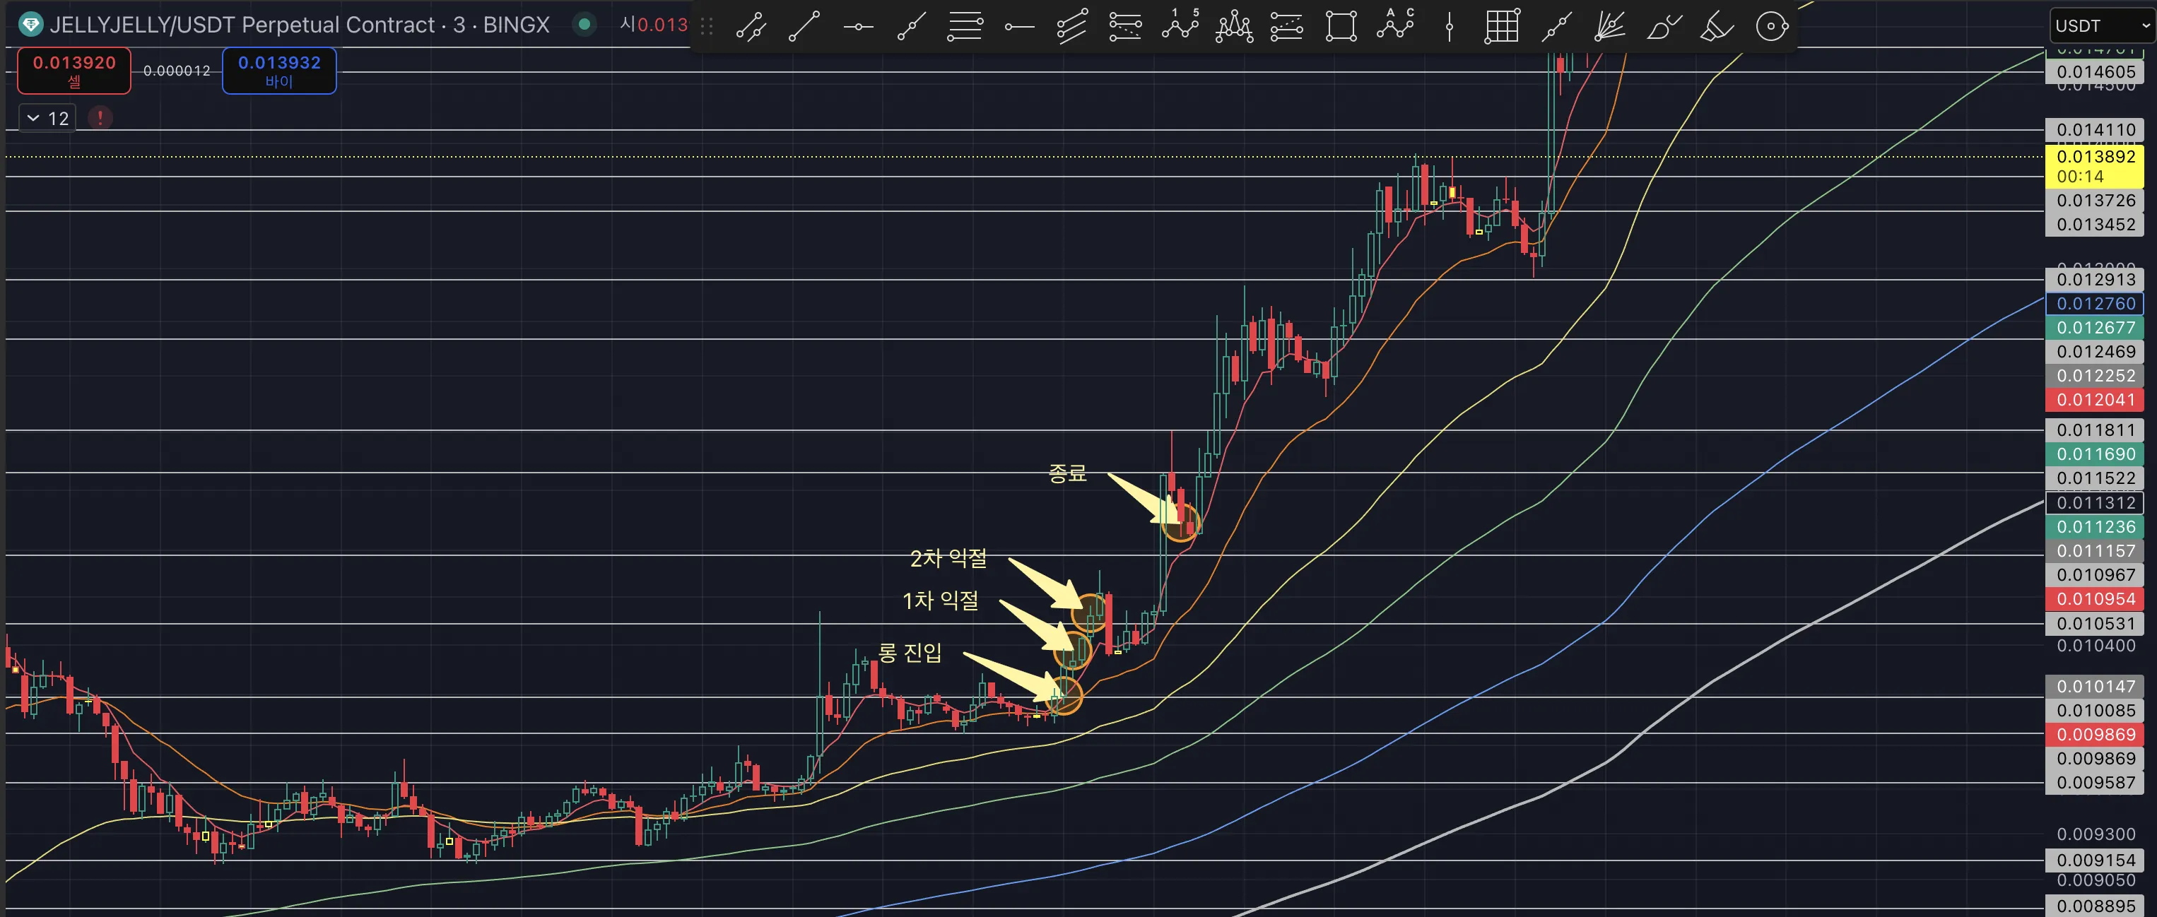Click the 0.010147 price axis label
2157x917 pixels.
point(2094,686)
